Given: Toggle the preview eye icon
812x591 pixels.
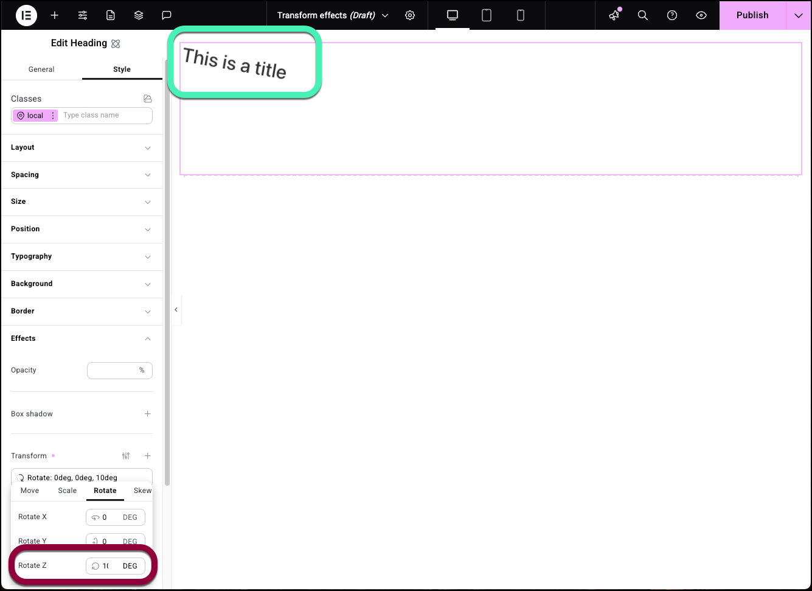Looking at the screenshot, I should [701, 15].
